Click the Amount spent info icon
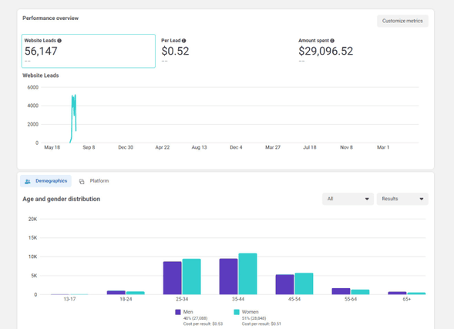Image resolution: width=454 pixels, height=329 pixels. pyautogui.click(x=332, y=41)
